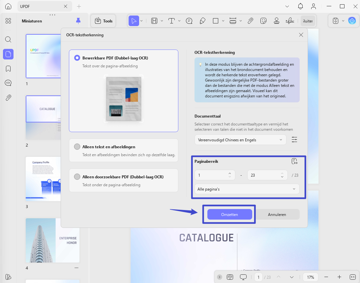Select the rectangle shape tool

tap(216, 21)
